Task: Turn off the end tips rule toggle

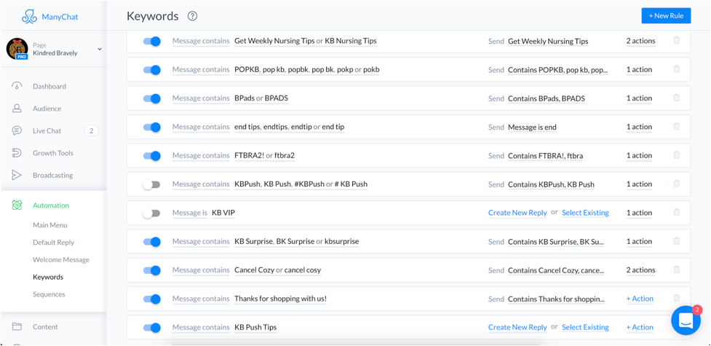Action: (x=152, y=127)
